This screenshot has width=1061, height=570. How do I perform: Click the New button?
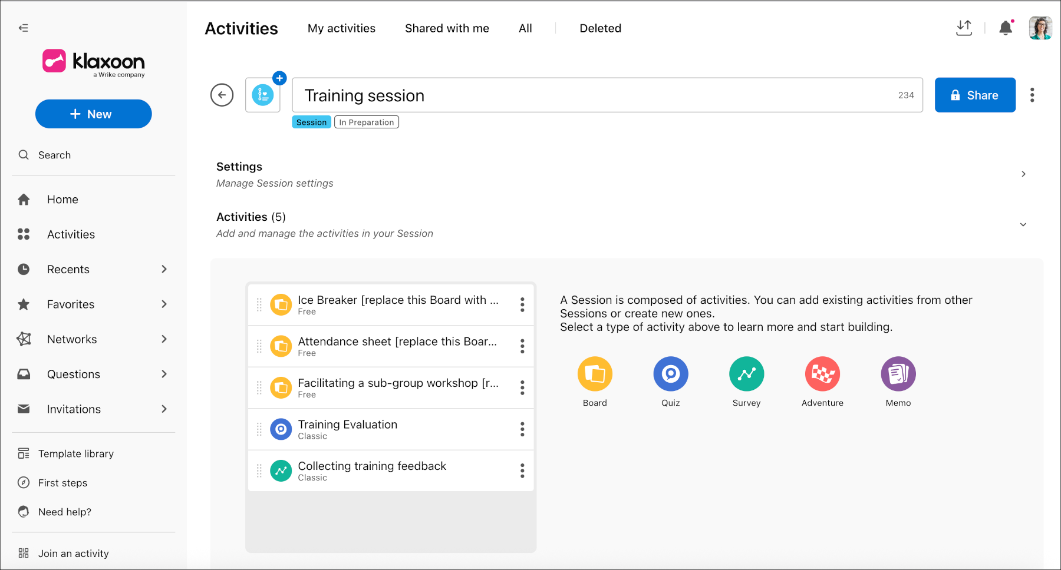coord(94,114)
